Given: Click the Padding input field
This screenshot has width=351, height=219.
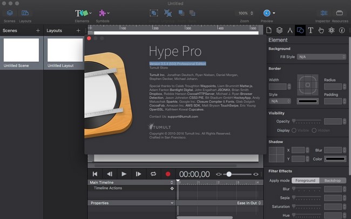Looking at the screenshot, I should pyautogui.click(x=333, y=101).
